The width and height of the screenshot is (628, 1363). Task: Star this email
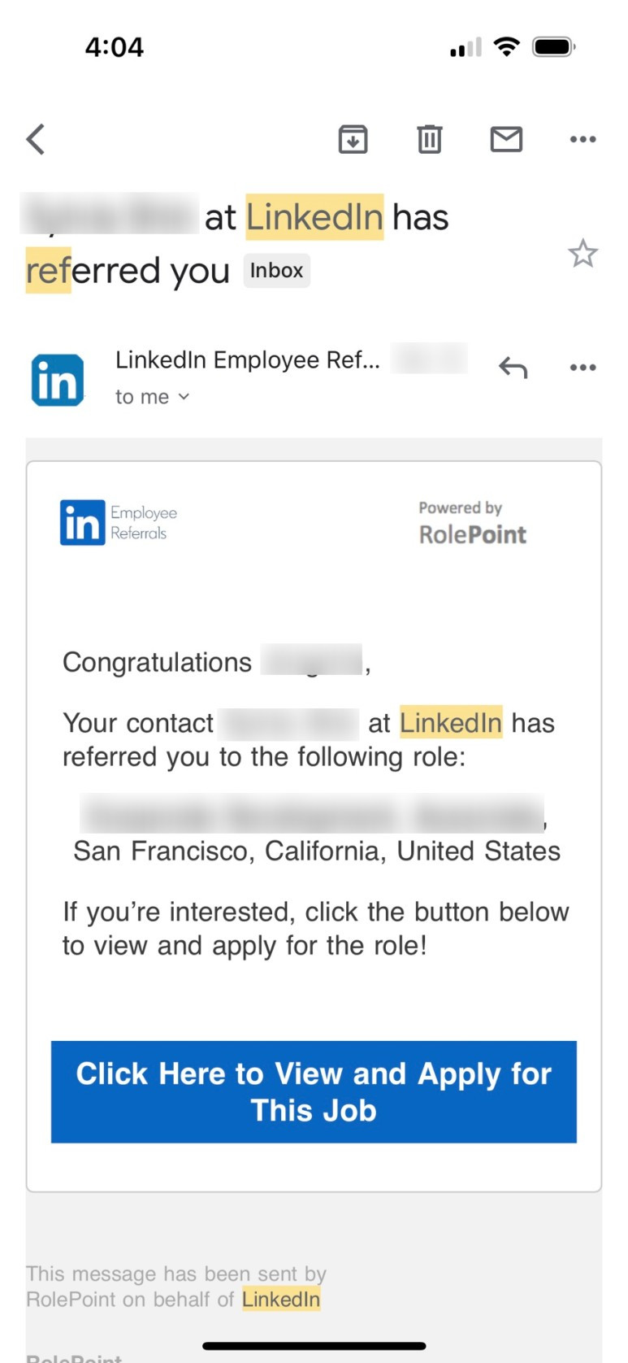[583, 254]
